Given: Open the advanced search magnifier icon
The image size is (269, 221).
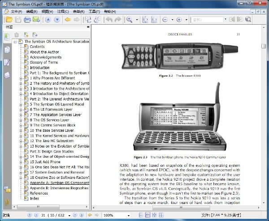Looking at the screenshot, I should pyautogui.click(x=248, y=19).
